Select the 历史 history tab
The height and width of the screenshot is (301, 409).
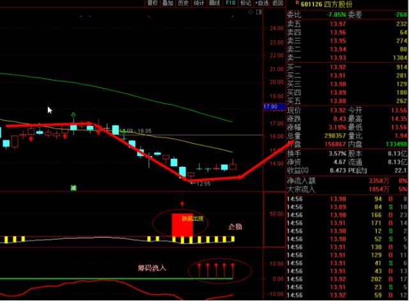pyautogui.click(x=183, y=3)
